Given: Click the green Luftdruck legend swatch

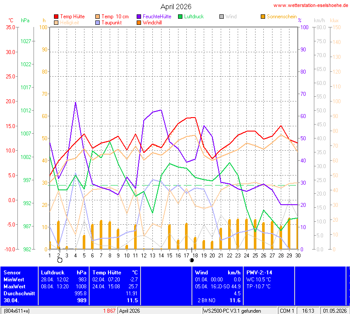Looking at the screenshot, I should (x=180, y=17).
